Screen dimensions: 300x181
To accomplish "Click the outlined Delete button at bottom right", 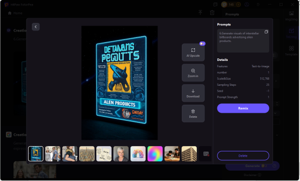I will (243, 156).
